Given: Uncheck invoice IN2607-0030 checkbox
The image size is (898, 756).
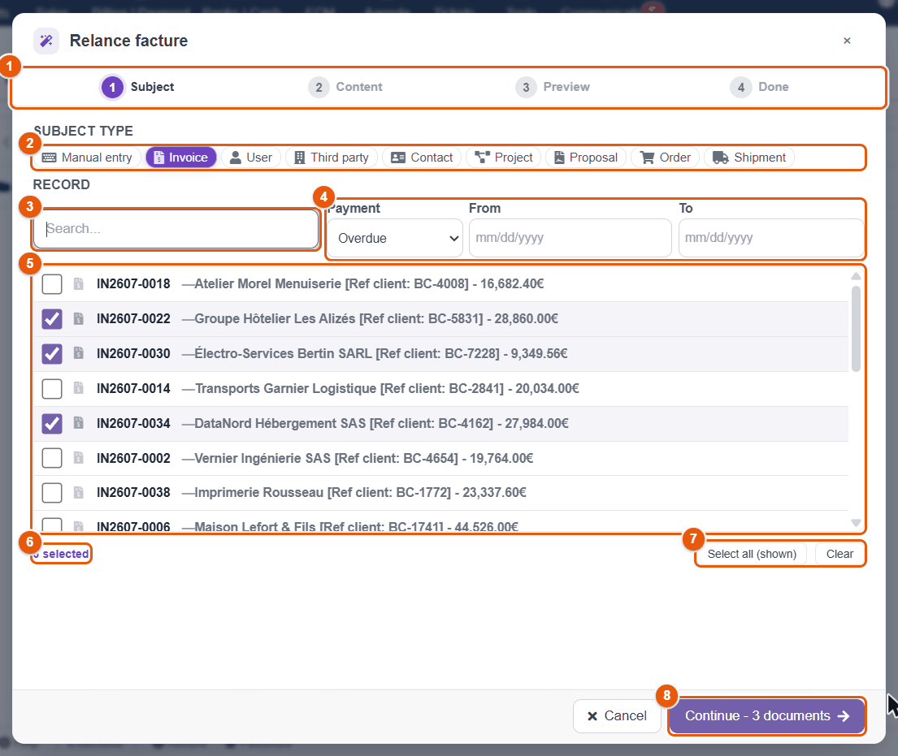Looking at the screenshot, I should pyautogui.click(x=52, y=354).
